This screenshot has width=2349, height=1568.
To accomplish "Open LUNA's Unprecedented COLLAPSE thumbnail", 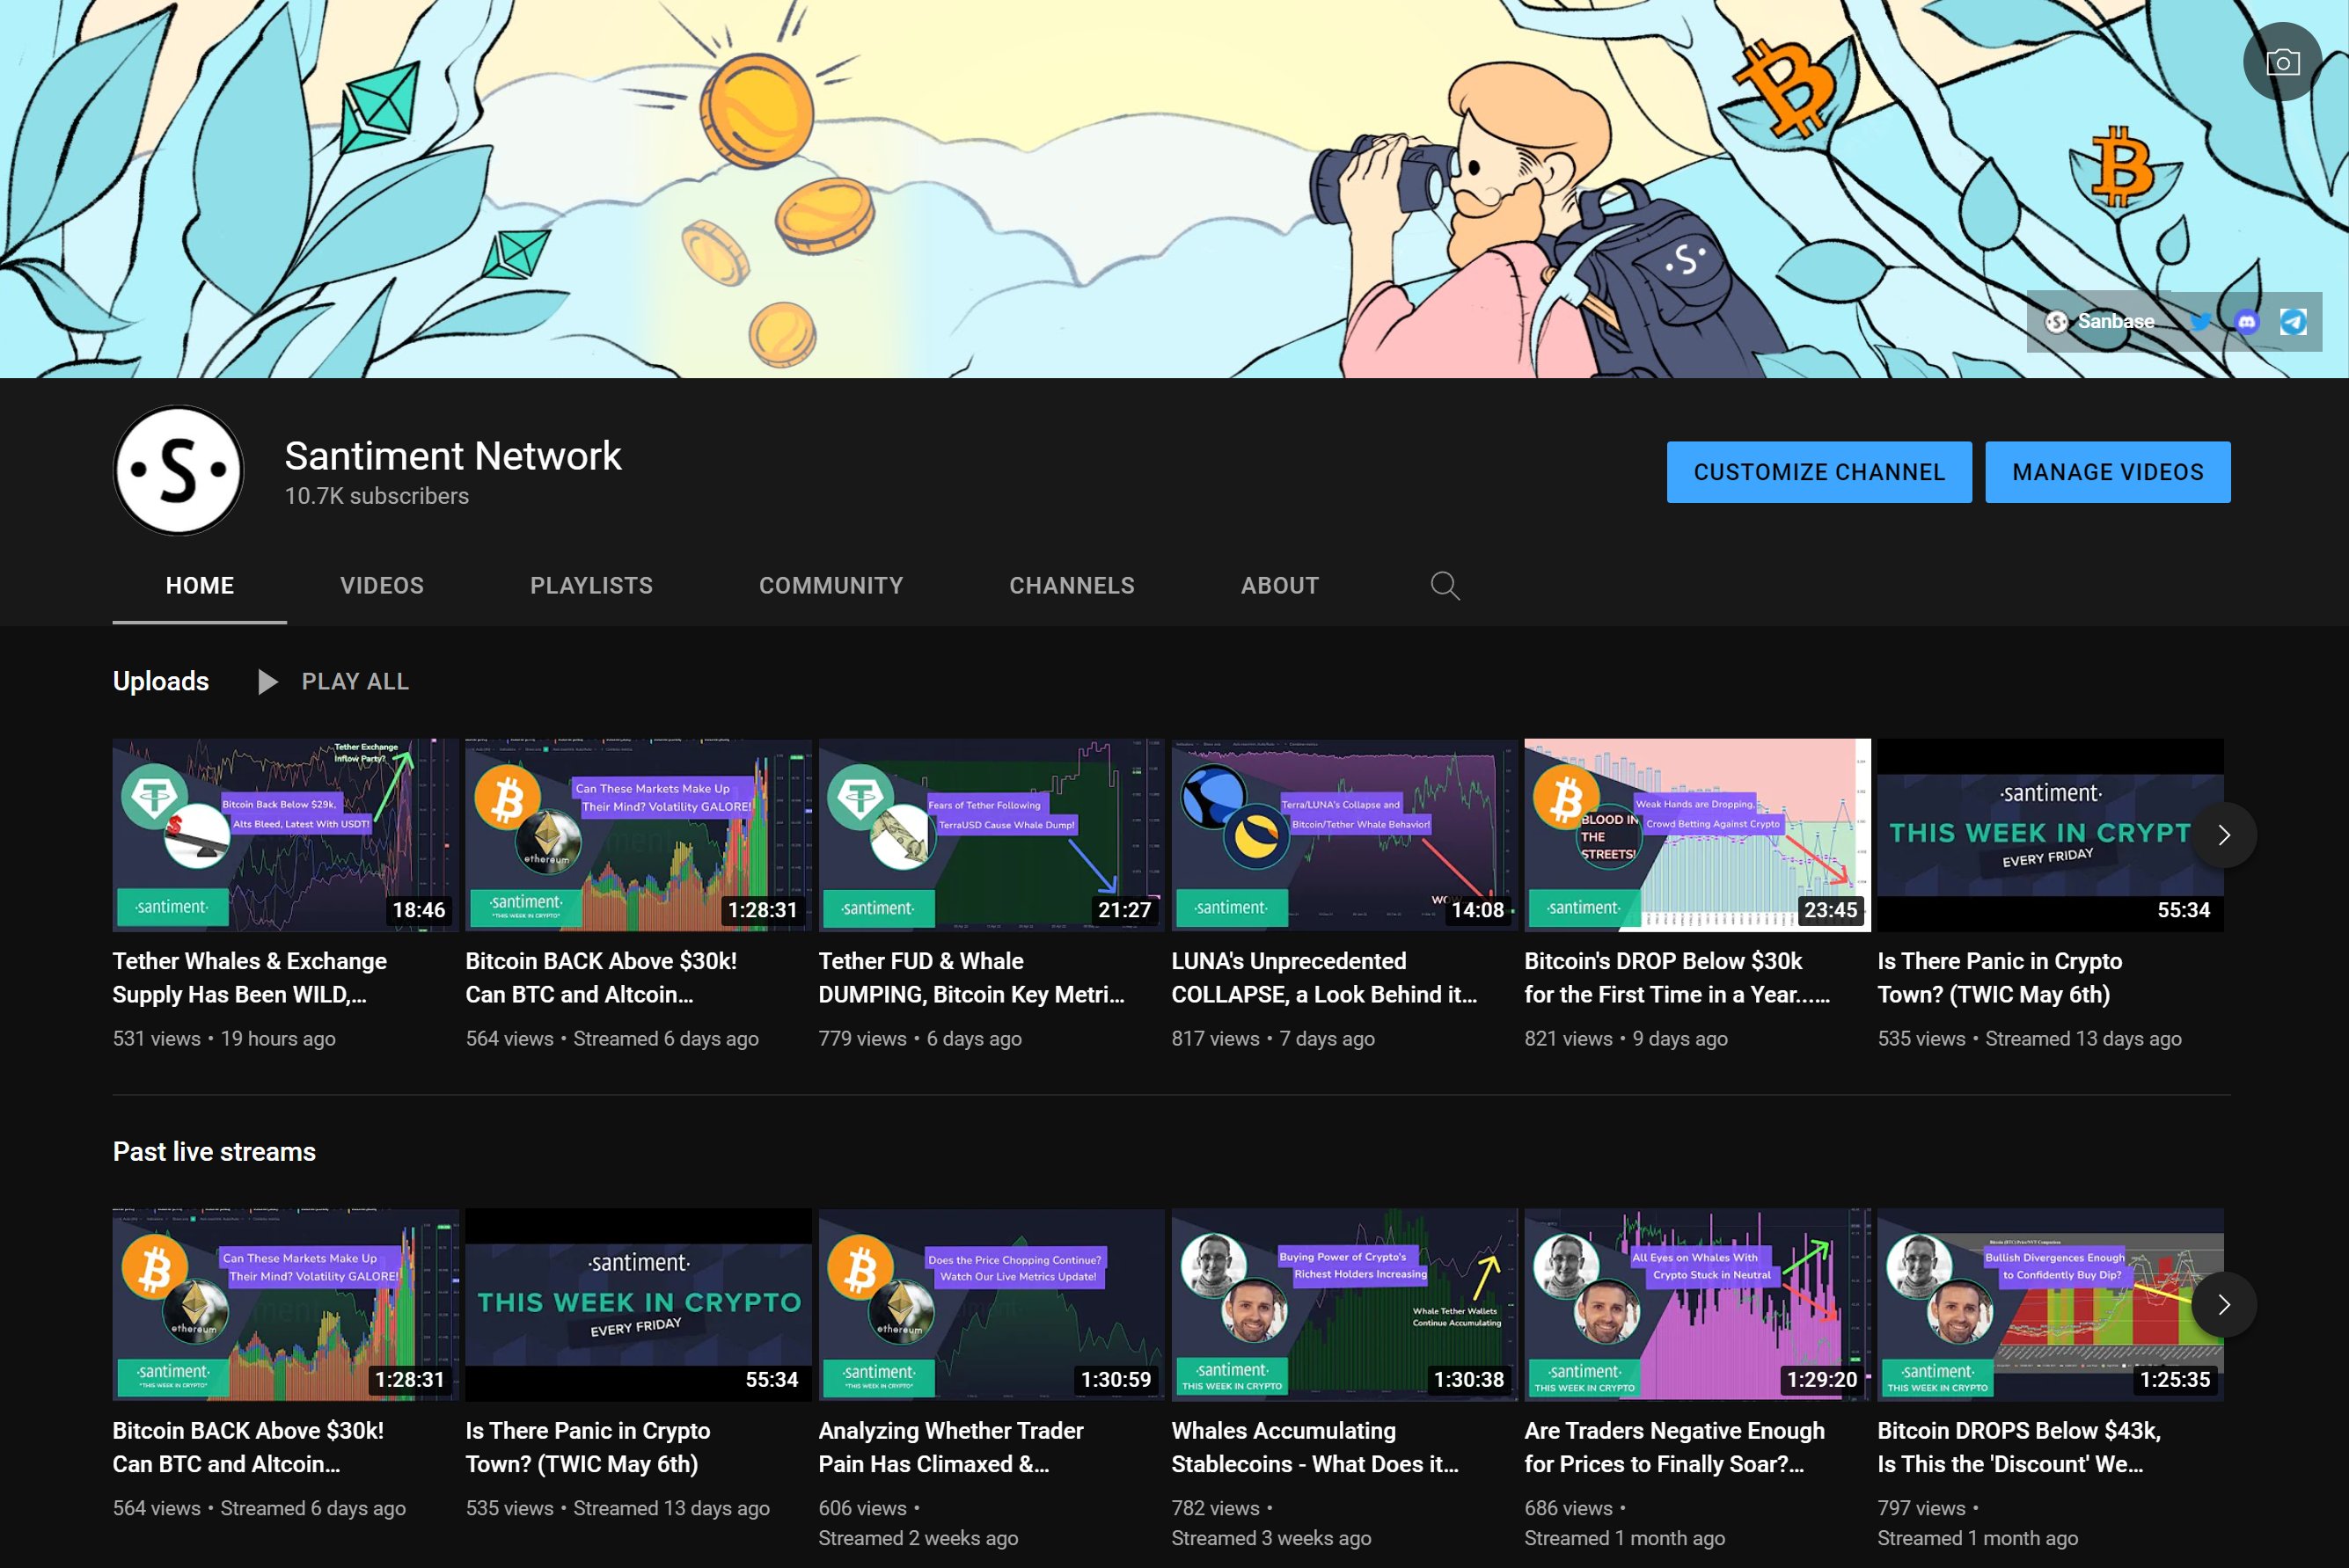I will pos(1344,836).
